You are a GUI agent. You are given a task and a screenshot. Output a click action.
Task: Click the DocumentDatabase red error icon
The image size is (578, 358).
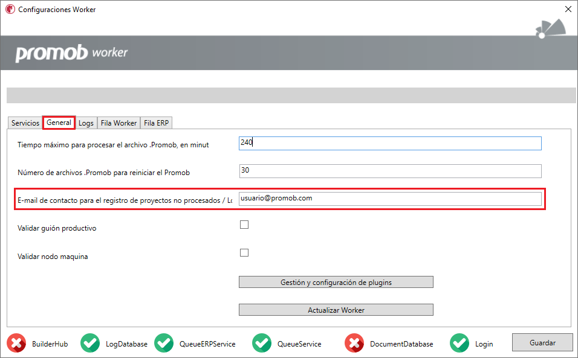pyautogui.click(x=354, y=343)
